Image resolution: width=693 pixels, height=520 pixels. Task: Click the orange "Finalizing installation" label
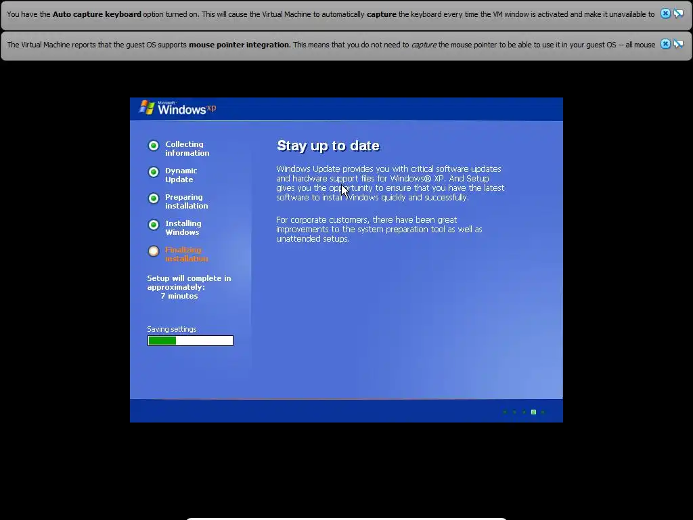coord(187,255)
